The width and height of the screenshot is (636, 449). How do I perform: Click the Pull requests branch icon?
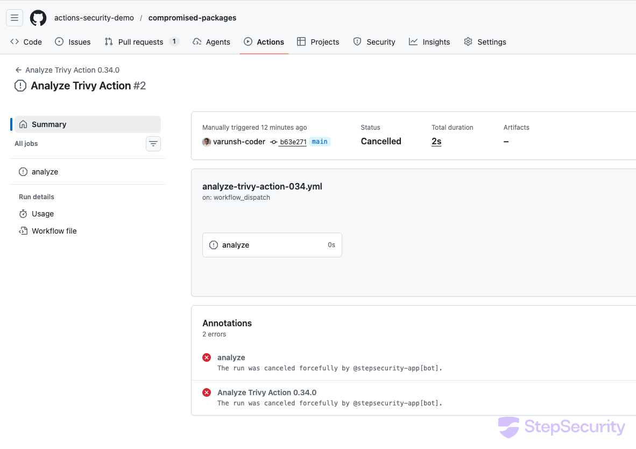click(109, 41)
